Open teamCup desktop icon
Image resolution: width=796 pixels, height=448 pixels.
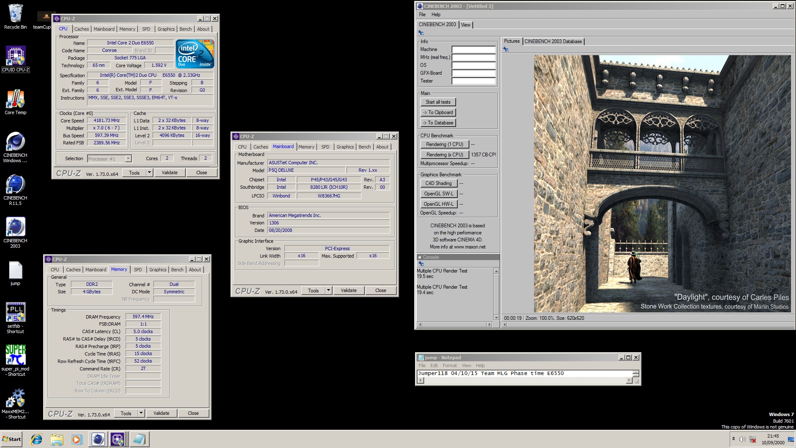pyautogui.click(x=44, y=20)
